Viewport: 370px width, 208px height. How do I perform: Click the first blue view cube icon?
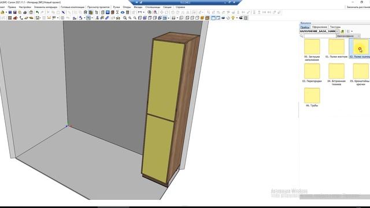click(140, 18)
